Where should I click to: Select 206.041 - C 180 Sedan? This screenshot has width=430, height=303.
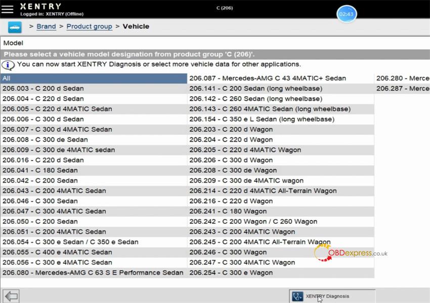coord(94,170)
